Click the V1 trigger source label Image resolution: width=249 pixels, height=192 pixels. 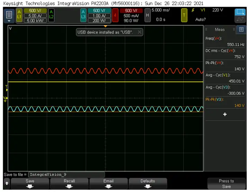[x=203, y=10]
